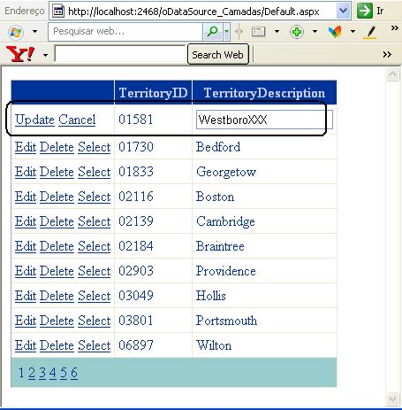Viewport: 402px width, 410px height.
Task: Click the green Go arrow icon
Action: pyautogui.click(x=365, y=11)
